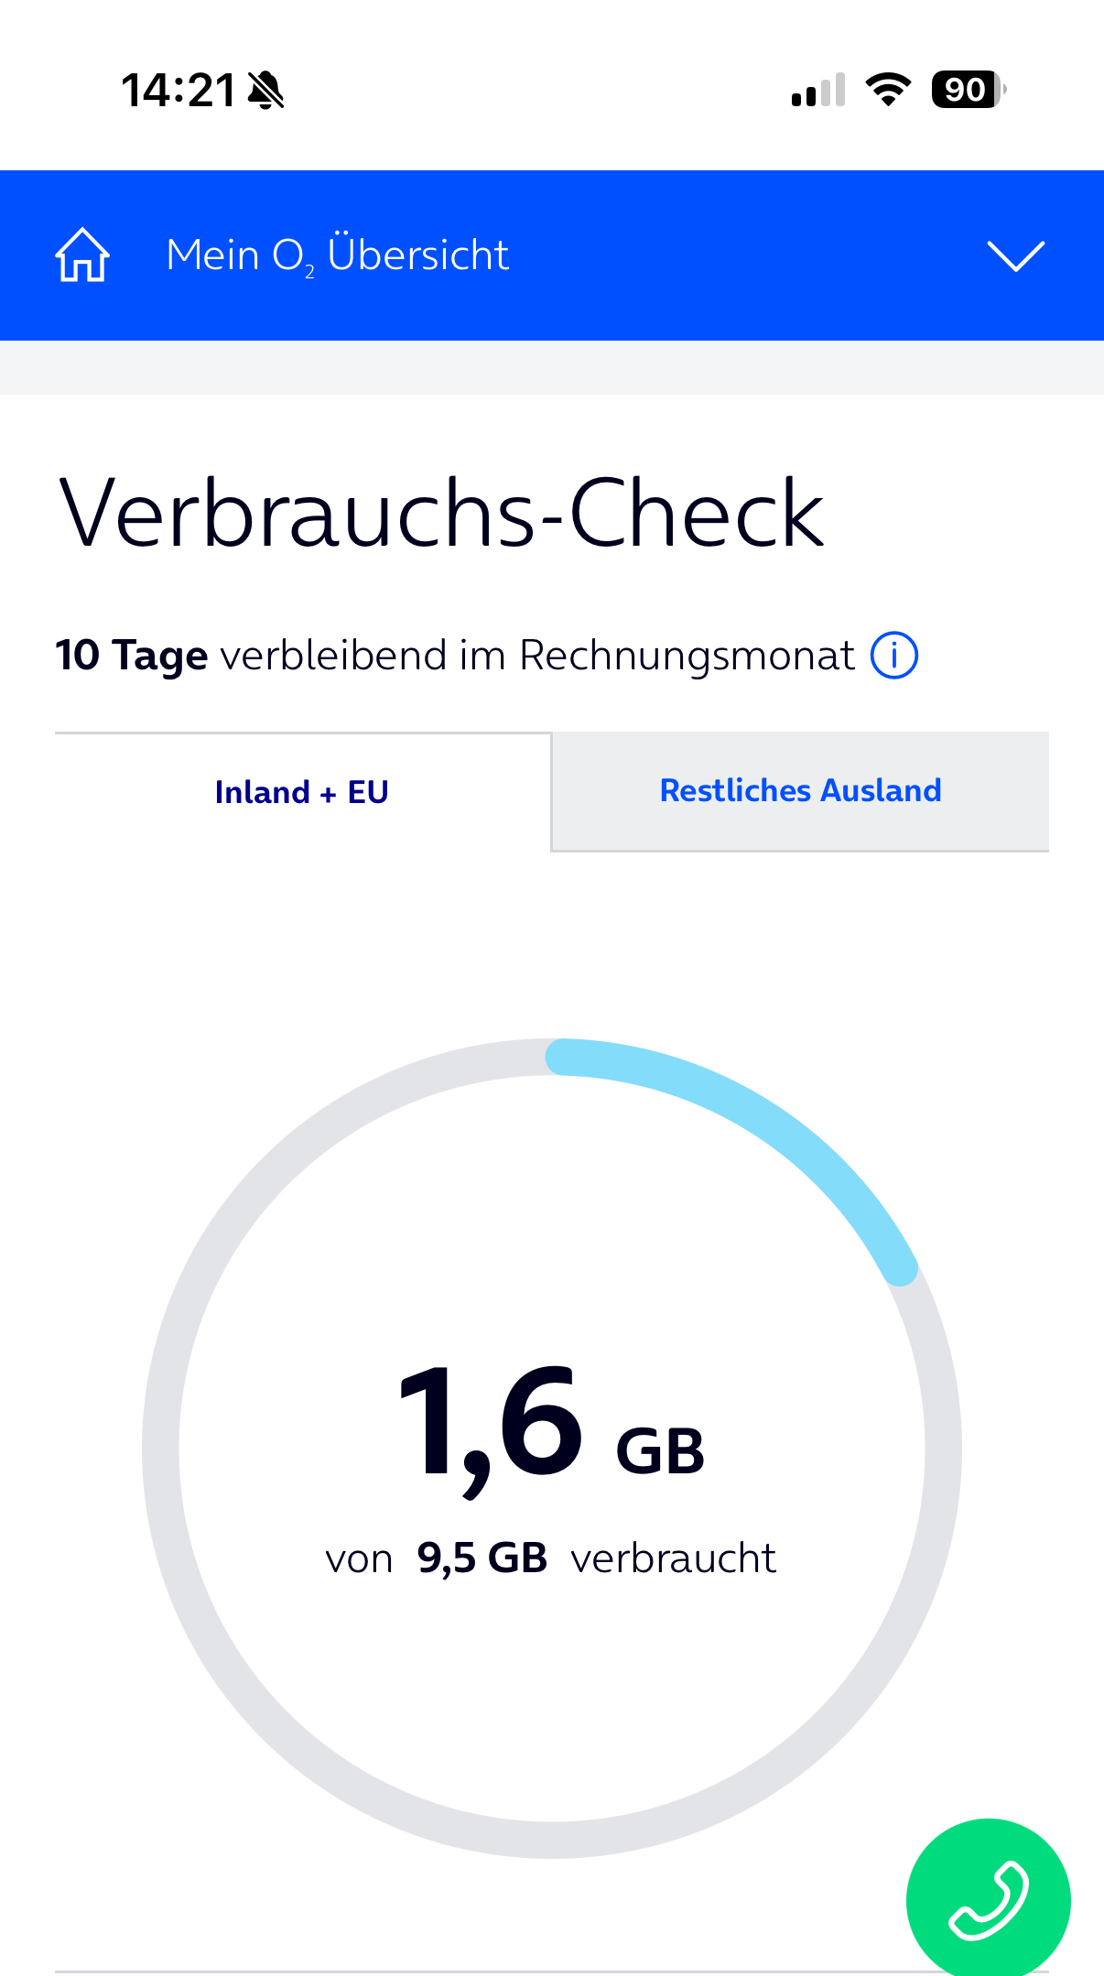Tap the home icon in blue header
The image size is (1104, 1976).
pyautogui.click(x=82, y=255)
